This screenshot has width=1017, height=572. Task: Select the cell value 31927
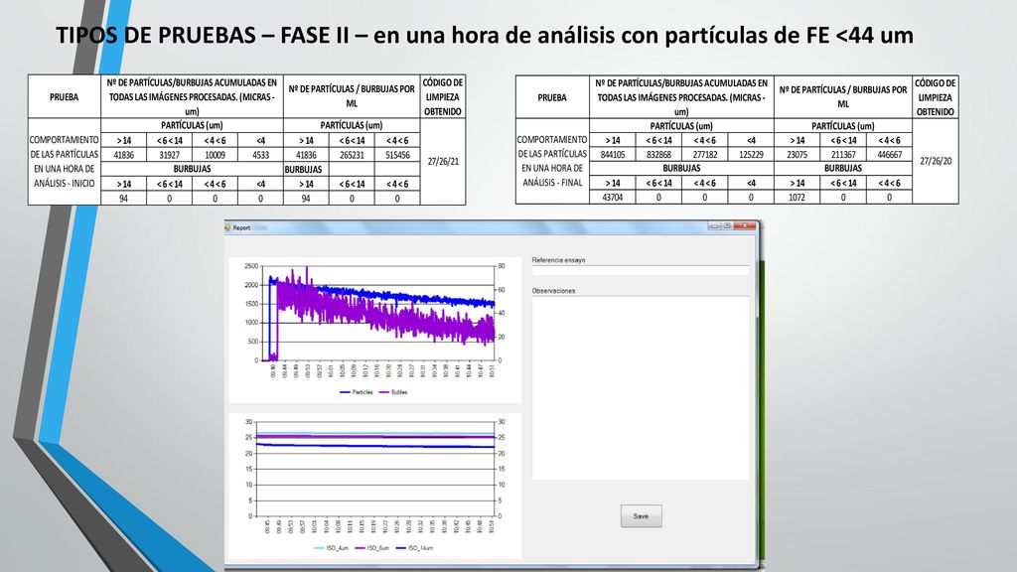point(169,155)
